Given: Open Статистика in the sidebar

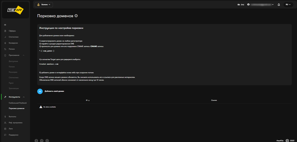Looking at the screenshot, I should point(13,37).
